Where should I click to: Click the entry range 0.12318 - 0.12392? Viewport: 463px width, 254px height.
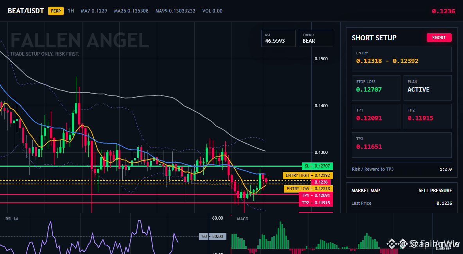387,61
